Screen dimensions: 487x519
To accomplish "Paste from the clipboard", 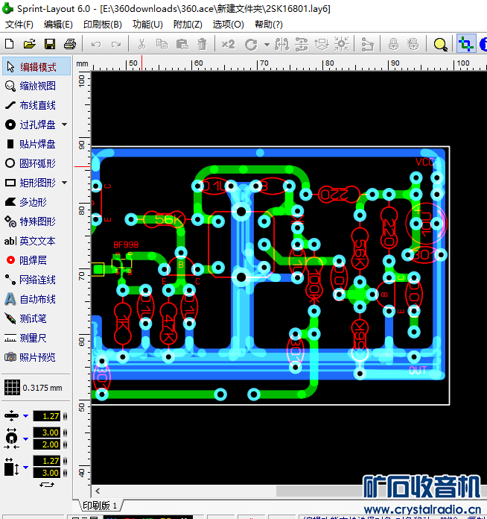I will coord(182,44).
